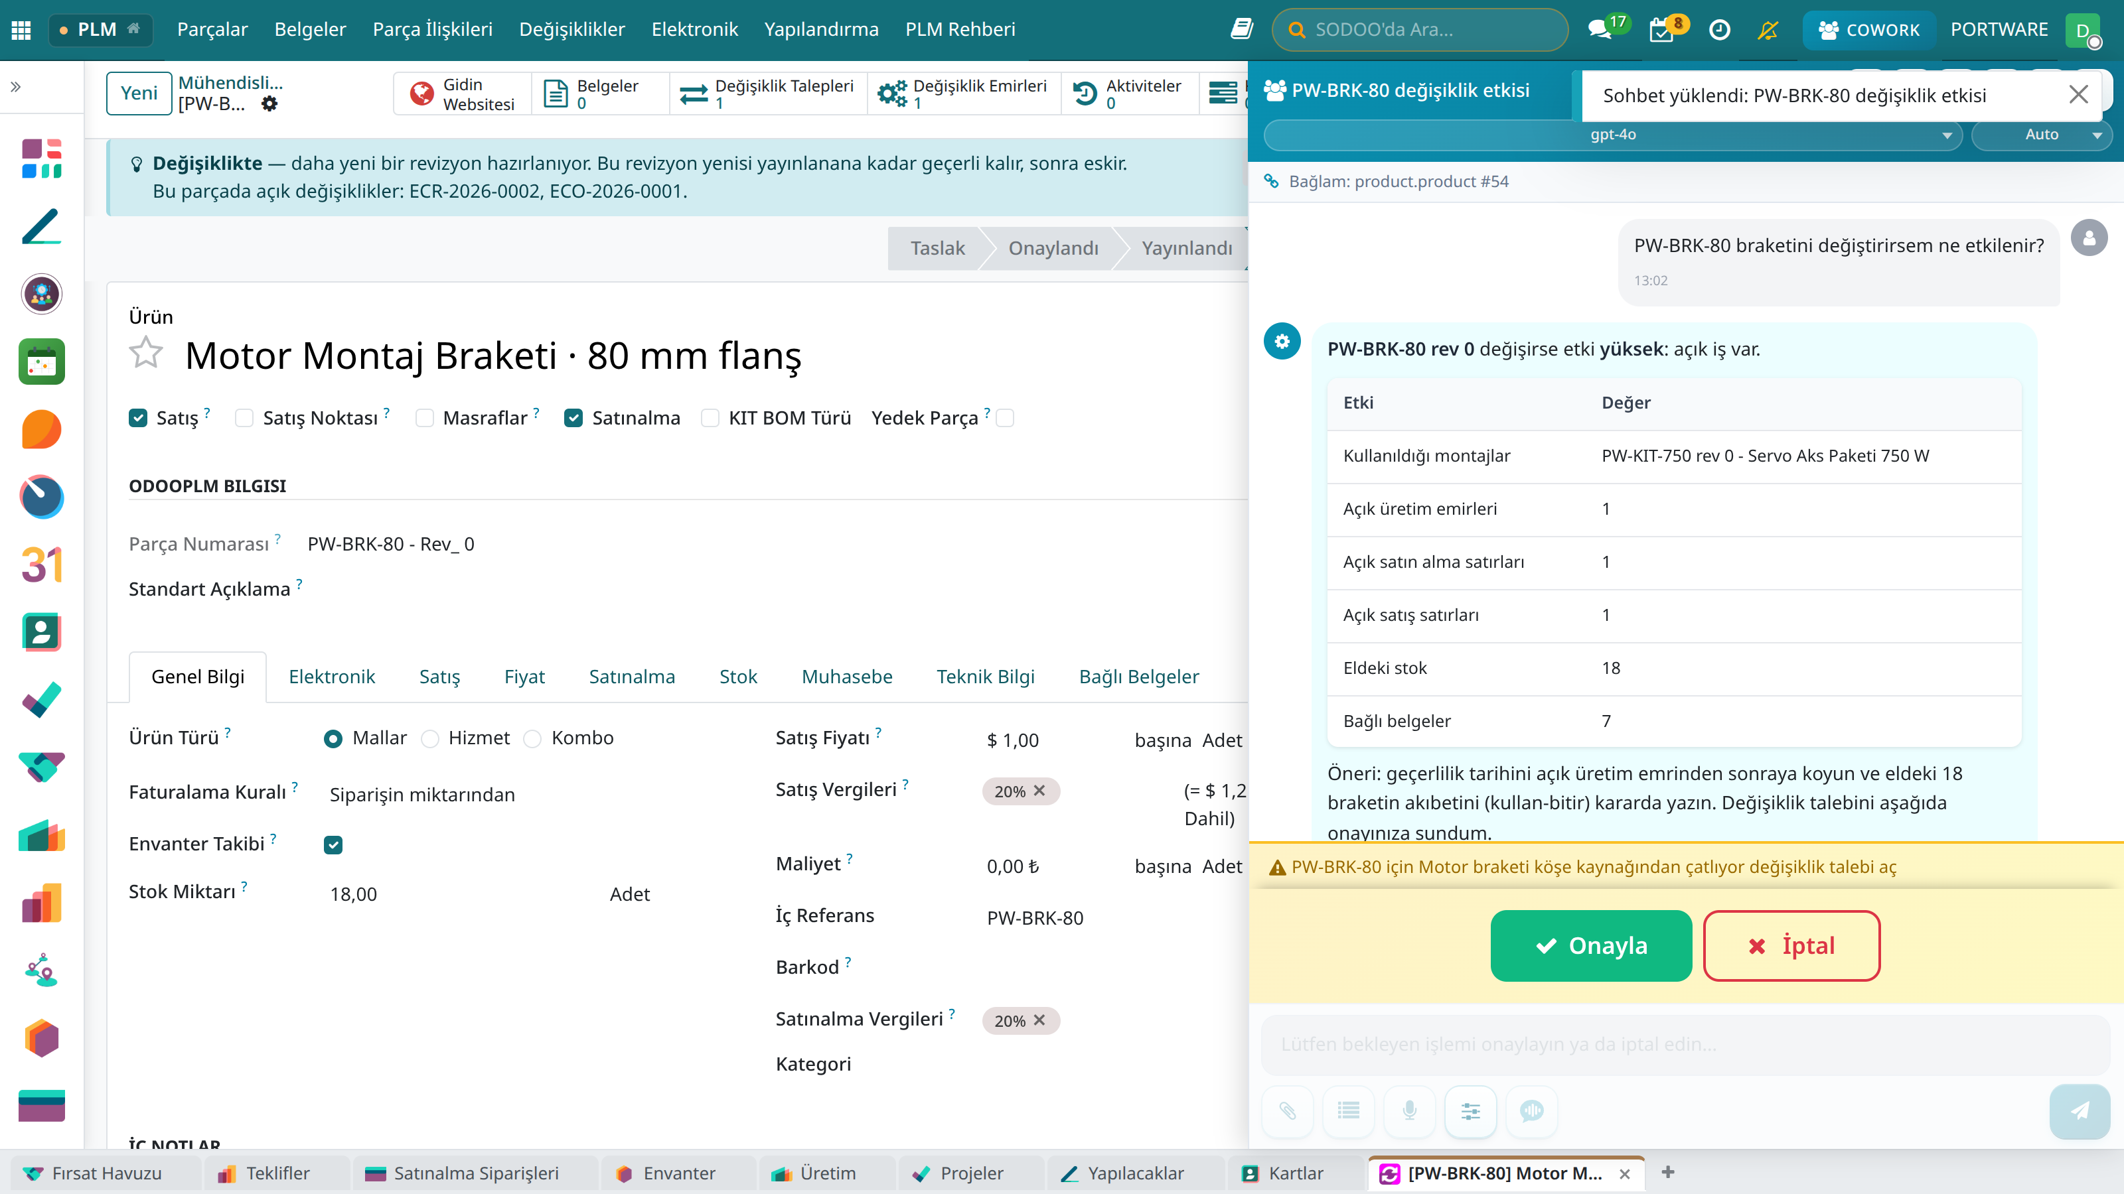Click the knowledge book icon in top bar
This screenshot has height=1194, width=2124.
click(x=1241, y=30)
